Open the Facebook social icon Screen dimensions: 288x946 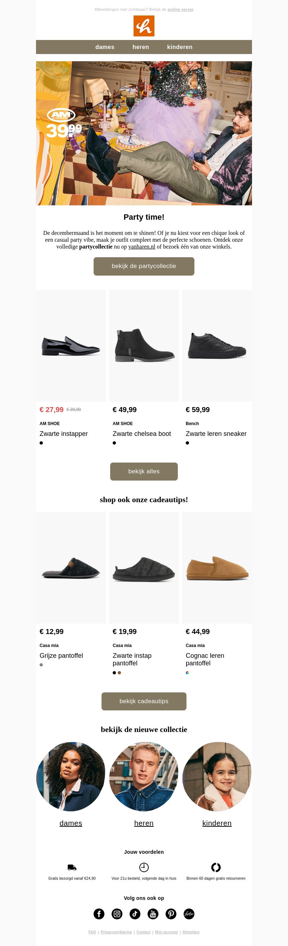(99, 914)
